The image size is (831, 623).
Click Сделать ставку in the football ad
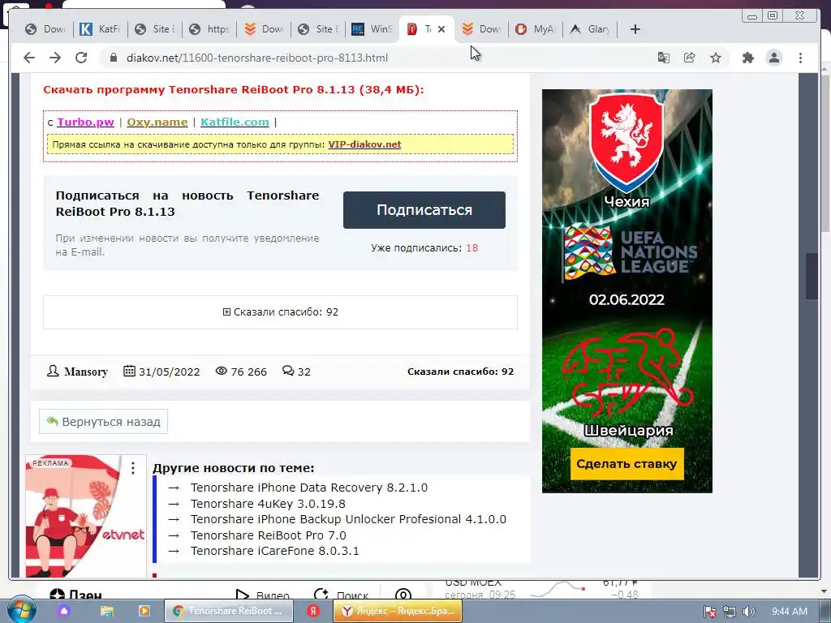(x=626, y=463)
